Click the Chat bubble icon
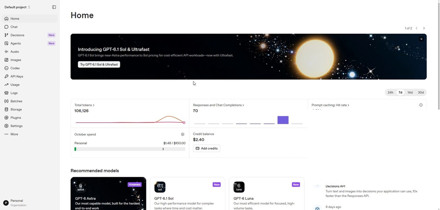Screen dimensions: 440x210 (x=6, y=27)
